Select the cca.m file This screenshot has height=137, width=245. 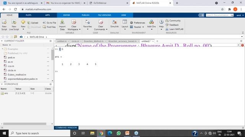(x=11, y=66)
